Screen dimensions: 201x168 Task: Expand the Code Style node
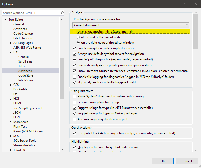[15, 75]
